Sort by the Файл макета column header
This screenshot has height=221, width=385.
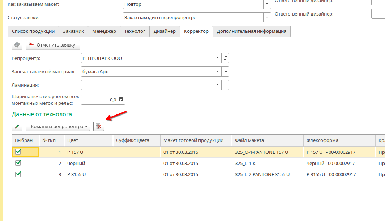click(267, 140)
